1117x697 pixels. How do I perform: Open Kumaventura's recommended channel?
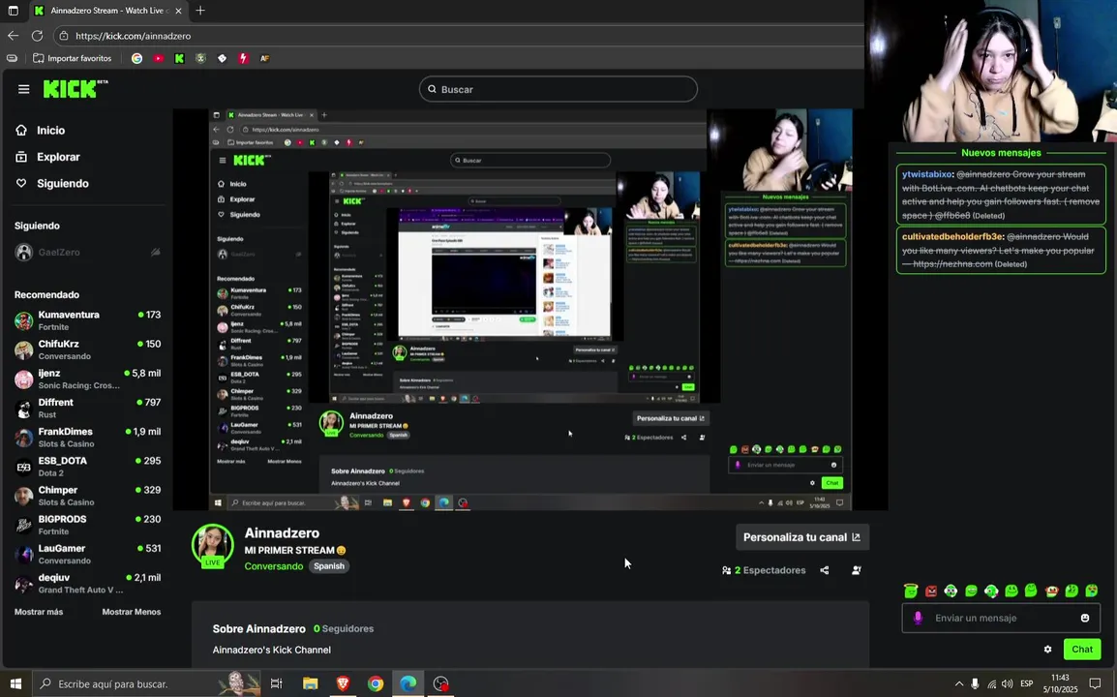(87, 320)
